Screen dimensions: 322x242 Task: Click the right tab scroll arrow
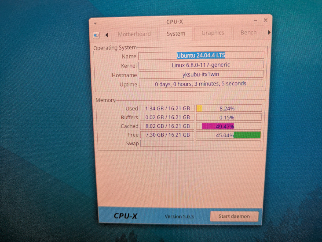(269, 32)
